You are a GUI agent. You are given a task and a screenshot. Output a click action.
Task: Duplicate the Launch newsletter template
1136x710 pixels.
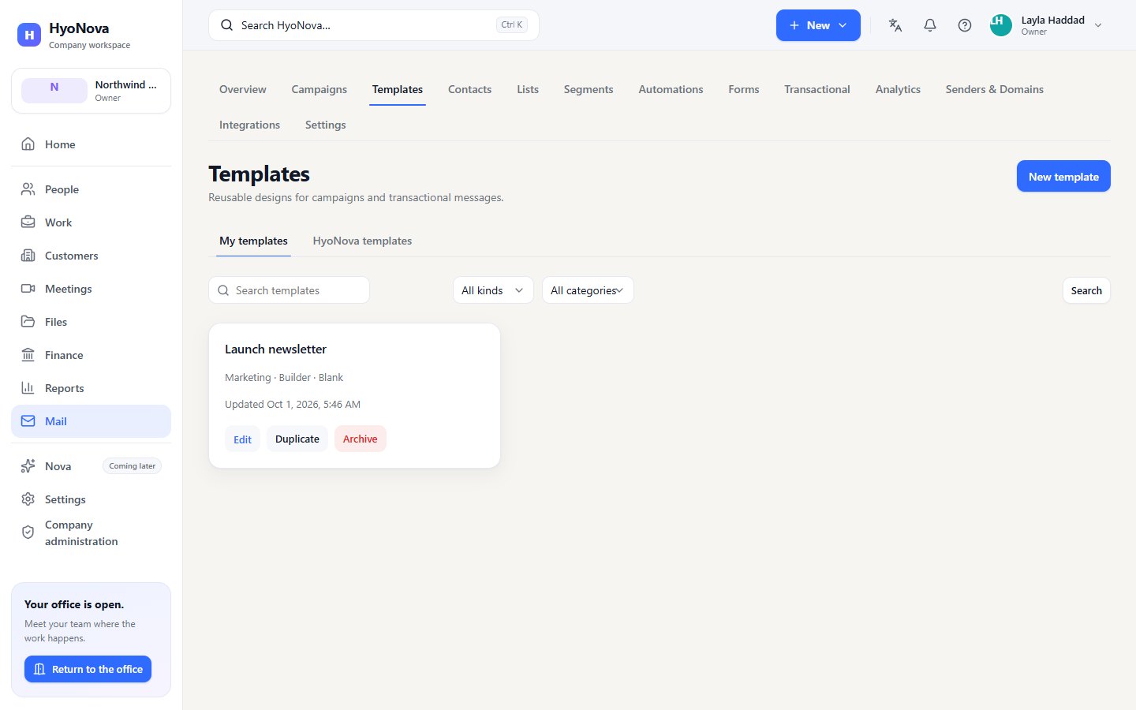tap(297, 439)
